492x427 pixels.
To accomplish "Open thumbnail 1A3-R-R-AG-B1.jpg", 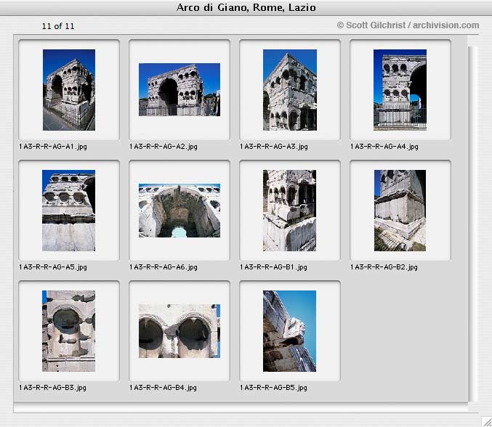I will [290, 211].
